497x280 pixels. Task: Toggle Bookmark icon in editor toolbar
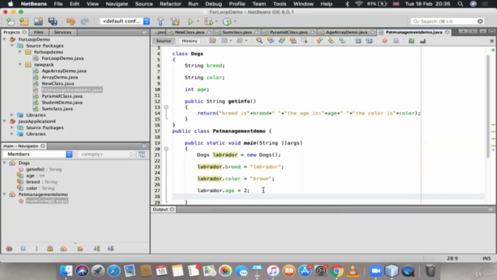pos(342,40)
